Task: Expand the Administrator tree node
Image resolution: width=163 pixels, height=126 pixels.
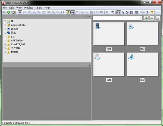Action: (5, 25)
